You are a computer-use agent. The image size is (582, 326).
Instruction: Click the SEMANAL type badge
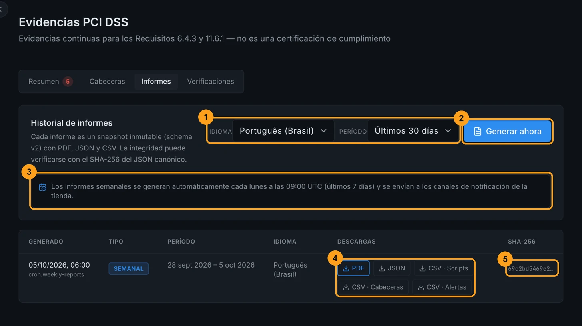coord(129,269)
